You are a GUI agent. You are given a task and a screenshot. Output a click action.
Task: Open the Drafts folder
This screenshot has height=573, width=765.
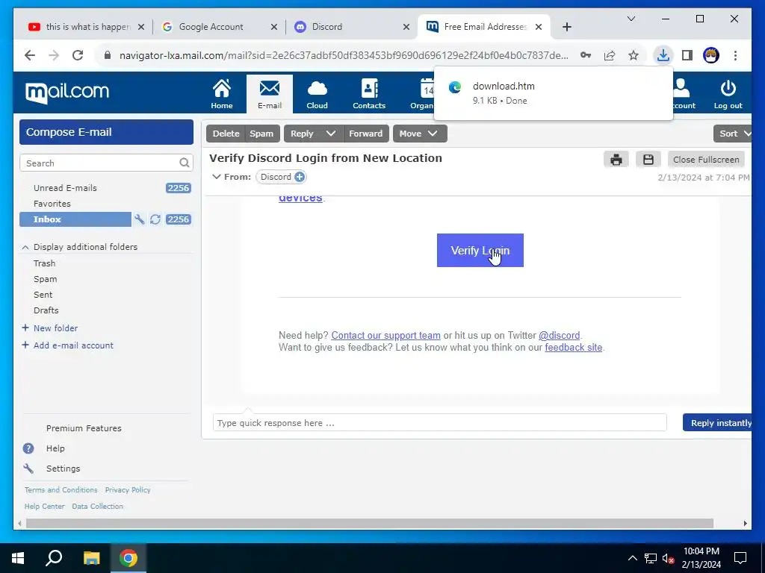click(46, 310)
